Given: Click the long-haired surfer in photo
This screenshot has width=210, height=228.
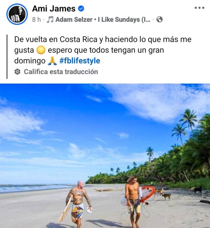Looking at the screenshot, I should pos(132,201).
